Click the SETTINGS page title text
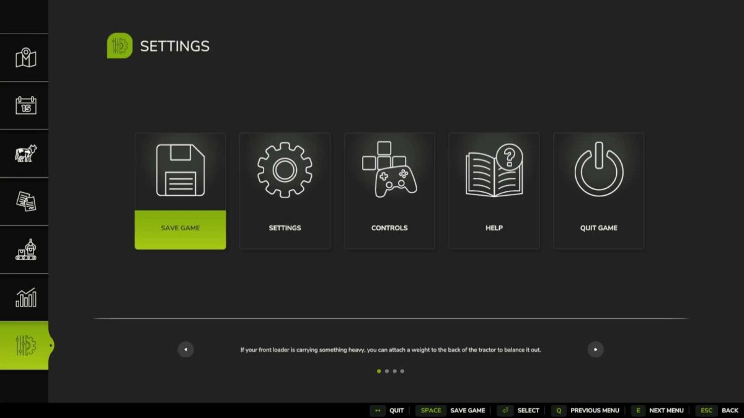The width and height of the screenshot is (744, 418). 175,46
